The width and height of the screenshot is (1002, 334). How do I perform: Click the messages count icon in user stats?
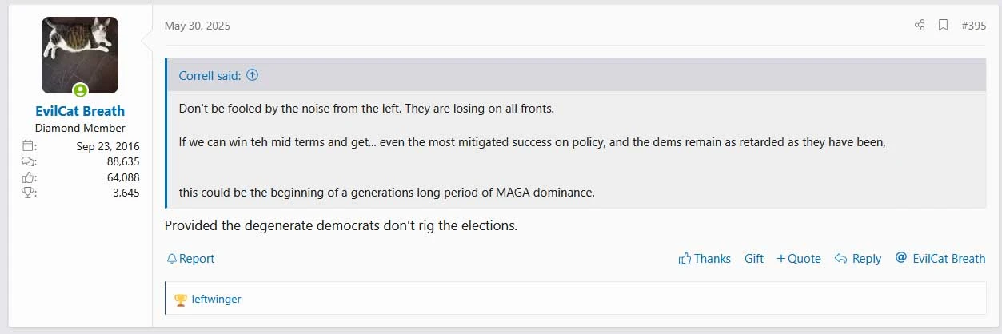point(29,162)
